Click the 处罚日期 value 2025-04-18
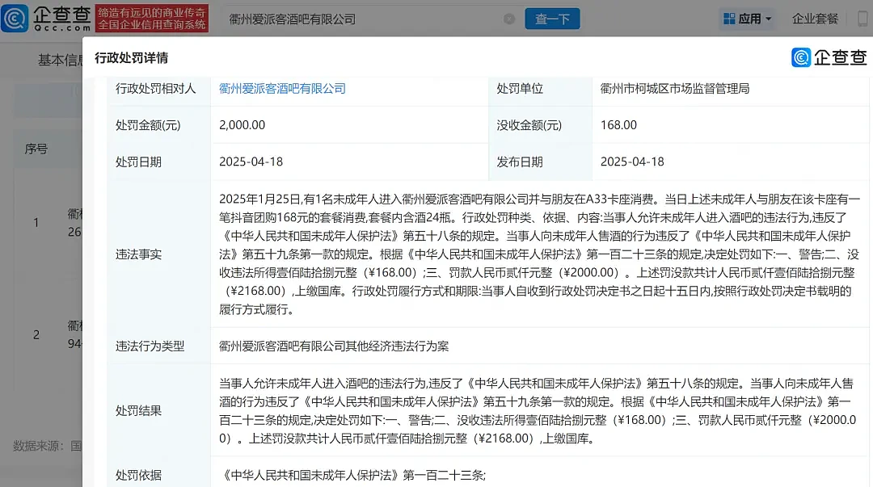Screen dimensions: 873x487 (x=251, y=162)
